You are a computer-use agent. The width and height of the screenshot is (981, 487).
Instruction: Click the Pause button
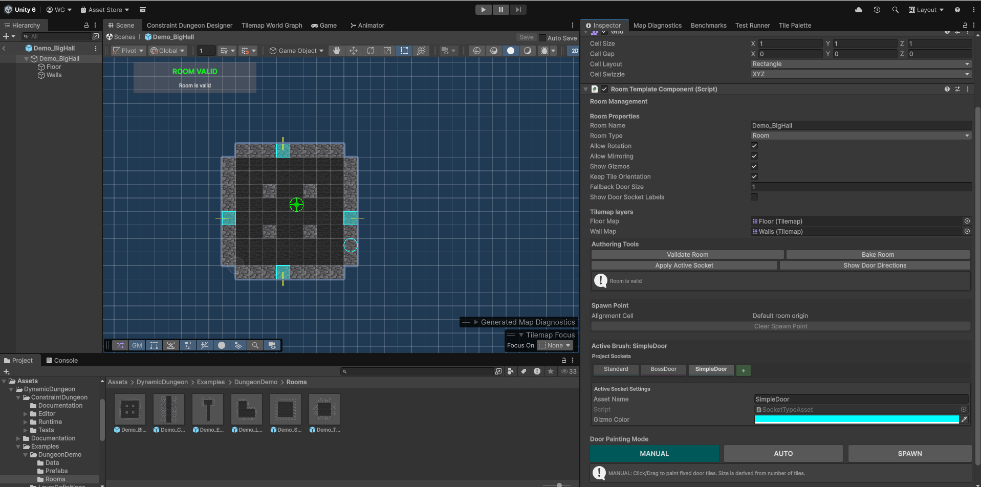point(500,10)
